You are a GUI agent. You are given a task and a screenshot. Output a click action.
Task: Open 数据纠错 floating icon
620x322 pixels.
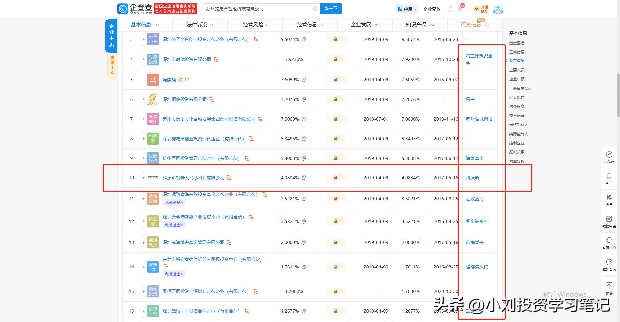coord(609,222)
